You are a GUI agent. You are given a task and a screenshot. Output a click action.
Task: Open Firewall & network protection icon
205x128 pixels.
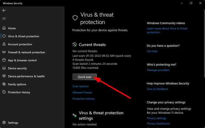coord(4,52)
